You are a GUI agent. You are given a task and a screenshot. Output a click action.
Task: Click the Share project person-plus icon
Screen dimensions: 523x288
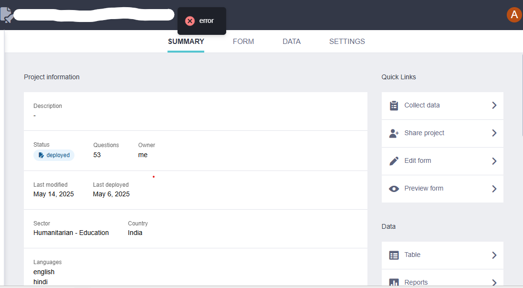pyautogui.click(x=394, y=133)
